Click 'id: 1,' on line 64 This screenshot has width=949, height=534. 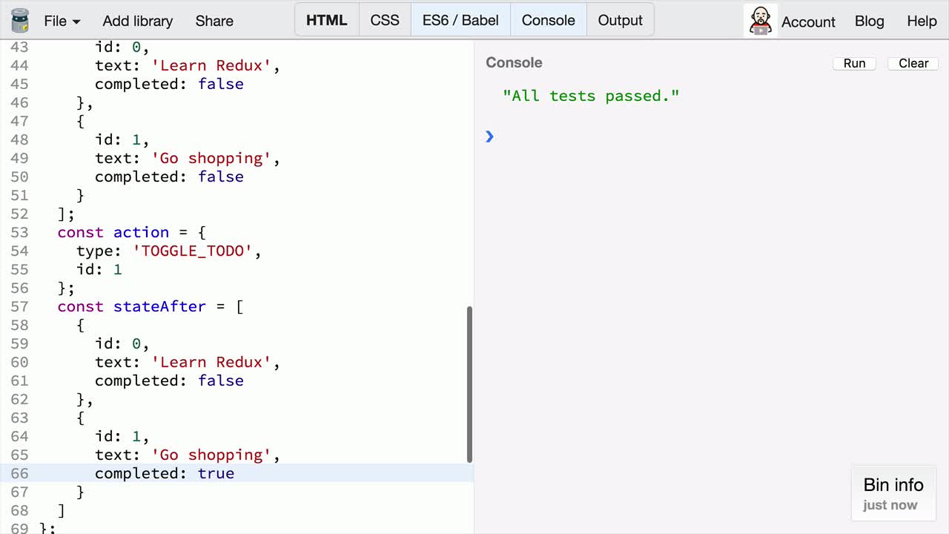point(122,436)
